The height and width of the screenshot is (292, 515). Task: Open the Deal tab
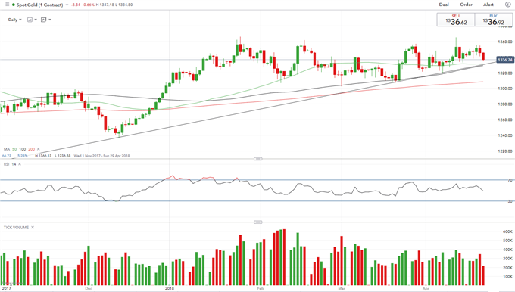444,5
